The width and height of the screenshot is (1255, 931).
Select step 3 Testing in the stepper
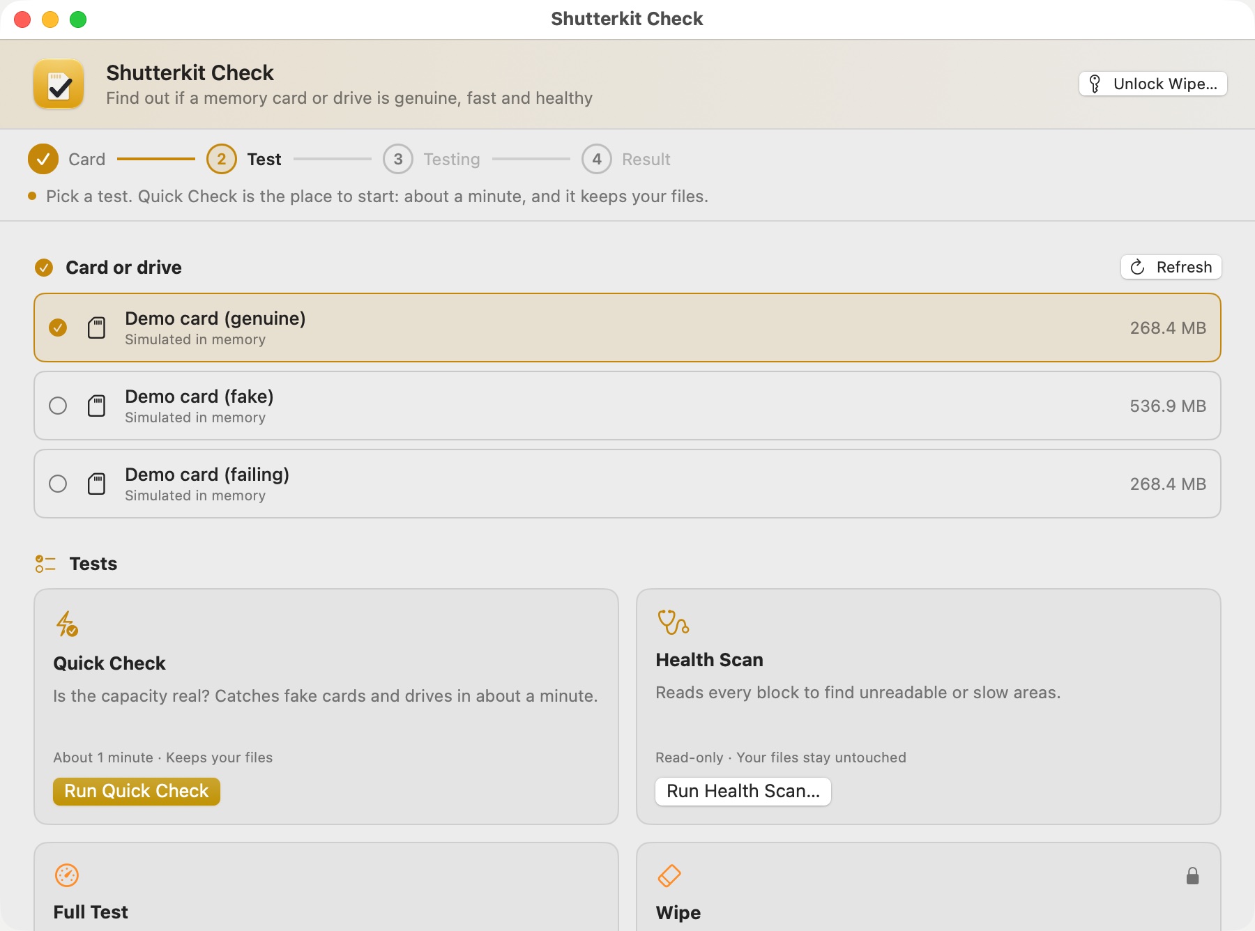[x=432, y=159]
